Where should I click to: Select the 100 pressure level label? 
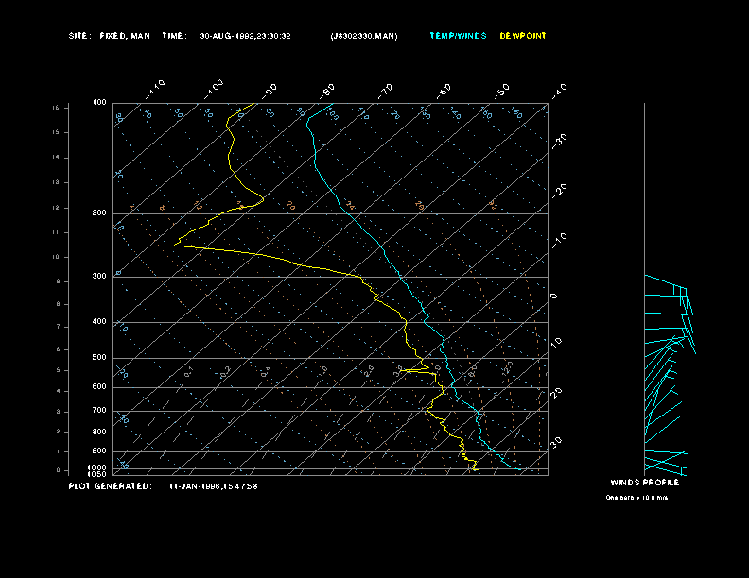tap(99, 102)
